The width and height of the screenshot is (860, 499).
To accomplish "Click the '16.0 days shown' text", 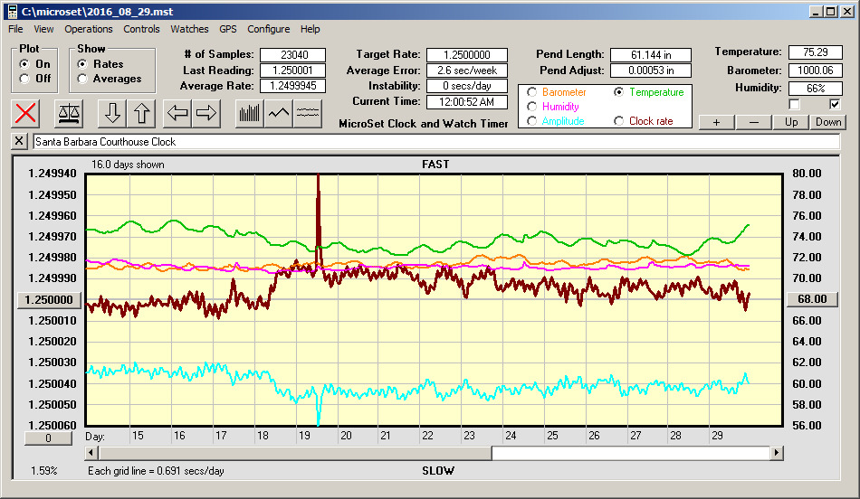I will pyautogui.click(x=128, y=165).
